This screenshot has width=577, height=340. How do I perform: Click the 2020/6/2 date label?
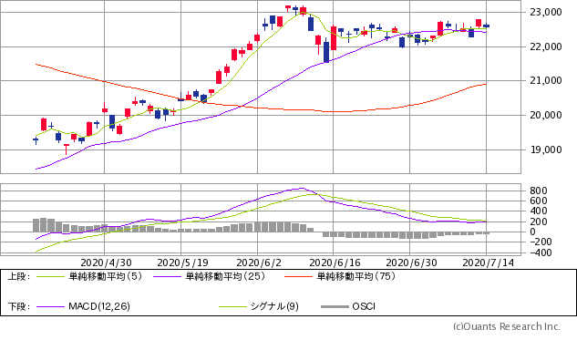point(259,263)
